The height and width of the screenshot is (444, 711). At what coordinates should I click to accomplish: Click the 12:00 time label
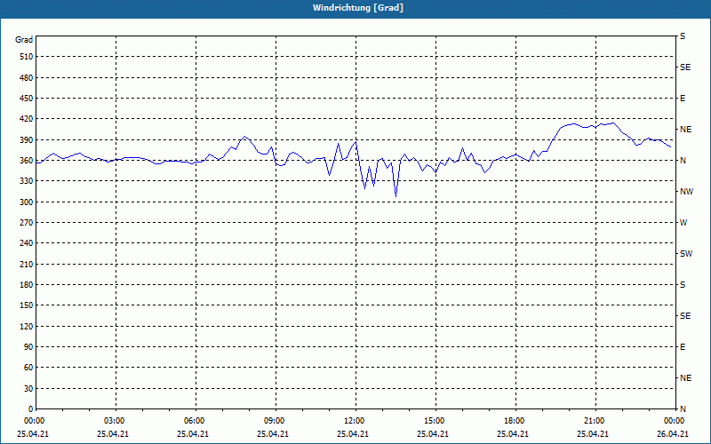click(355, 421)
